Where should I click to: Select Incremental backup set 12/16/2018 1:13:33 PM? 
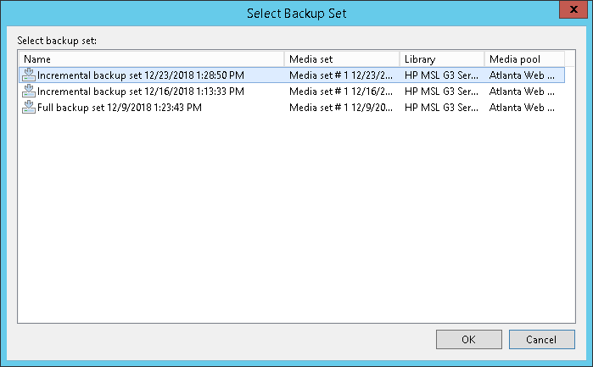(140, 92)
